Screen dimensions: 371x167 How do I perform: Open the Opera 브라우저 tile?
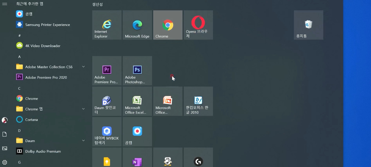[x=198, y=25]
